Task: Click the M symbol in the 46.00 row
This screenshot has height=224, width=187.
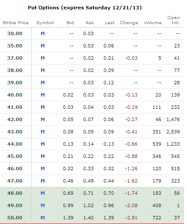Action: coord(43,169)
